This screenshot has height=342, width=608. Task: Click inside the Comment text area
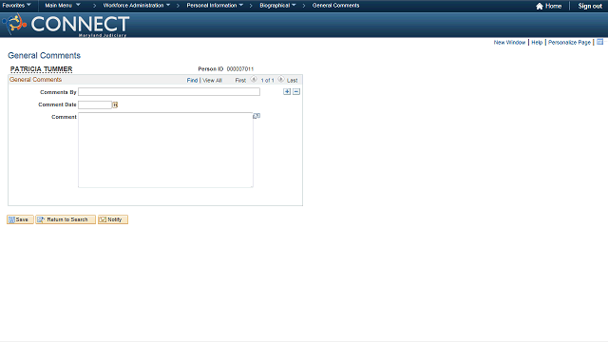(165, 150)
